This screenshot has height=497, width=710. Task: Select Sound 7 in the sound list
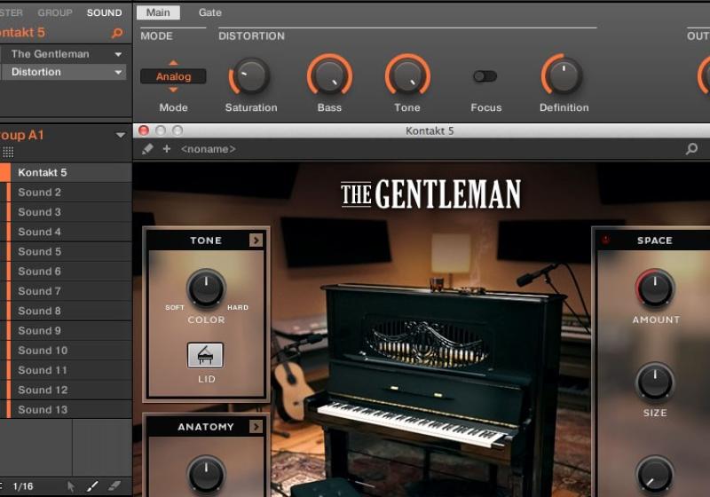point(40,291)
